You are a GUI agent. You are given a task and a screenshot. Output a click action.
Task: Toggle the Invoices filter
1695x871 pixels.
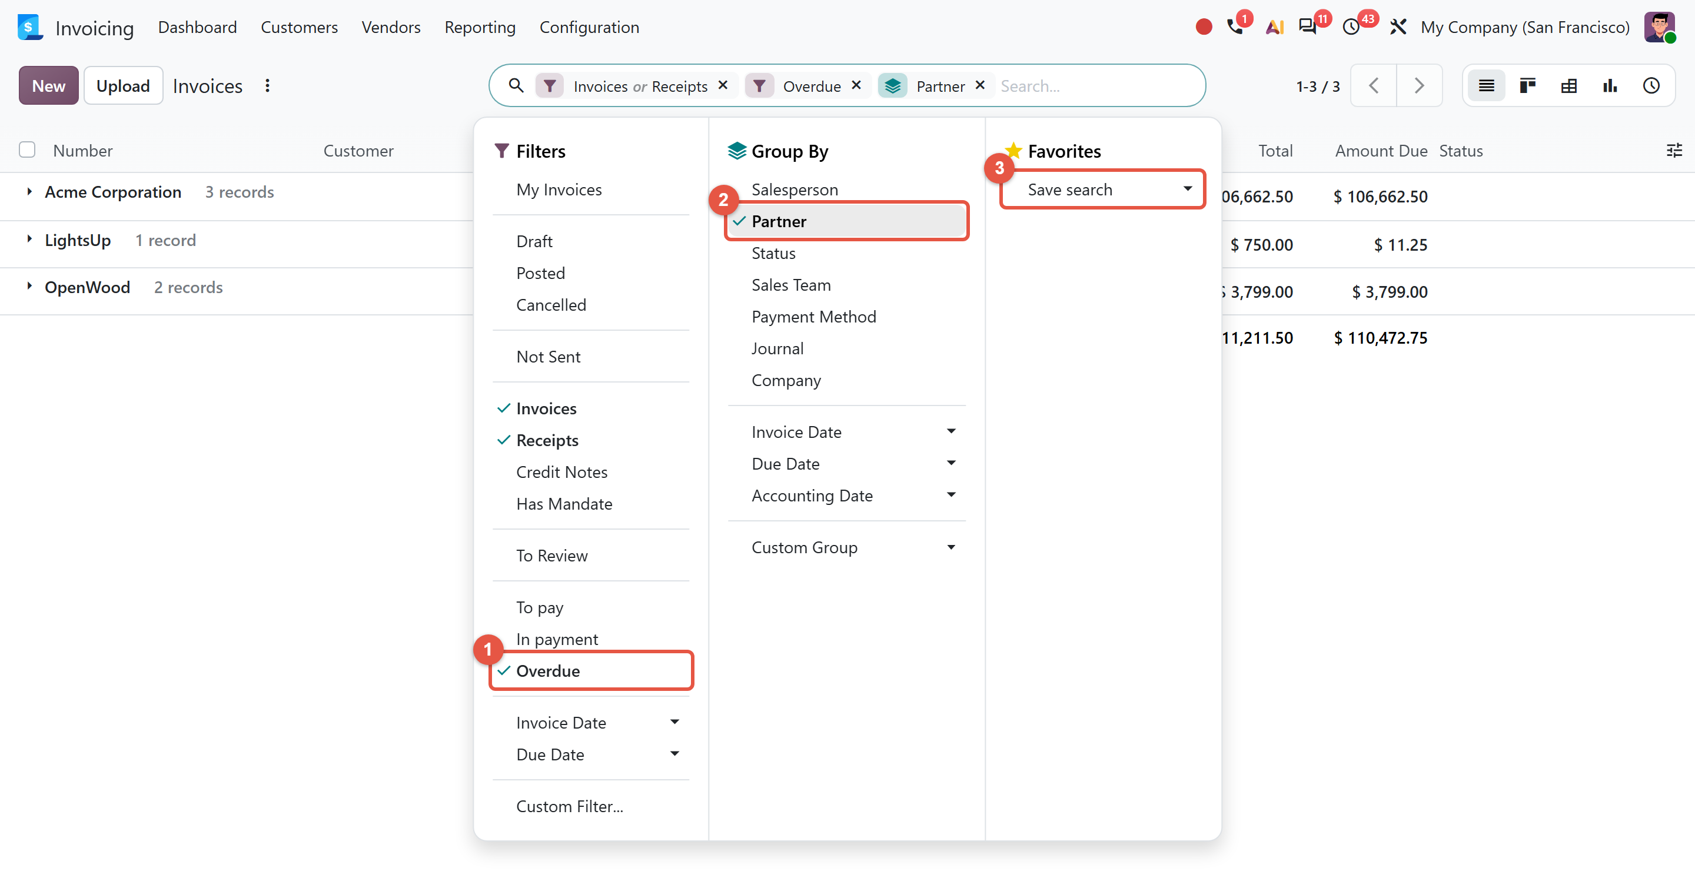tap(591, 408)
